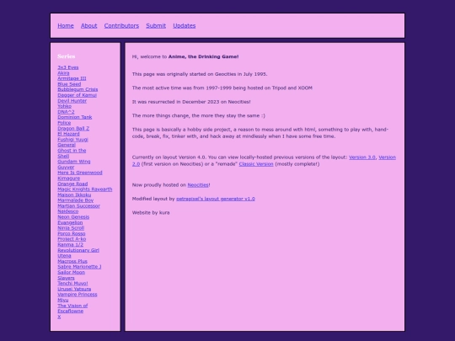Open the Contributors page
Viewport: 455px width, 341px height.
tap(121, 25)
